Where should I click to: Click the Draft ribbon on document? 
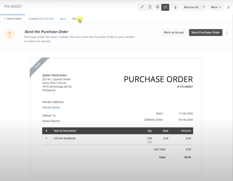point(38,66)
